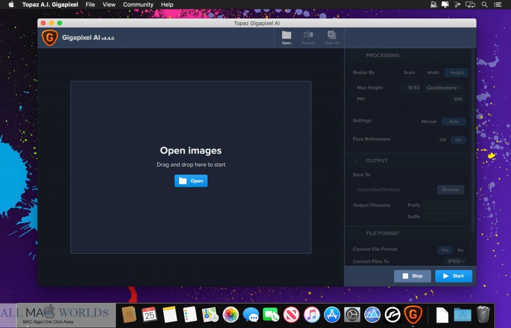
Task: Open the File menu
Action: pyautogui.click(x=90, y=4)
